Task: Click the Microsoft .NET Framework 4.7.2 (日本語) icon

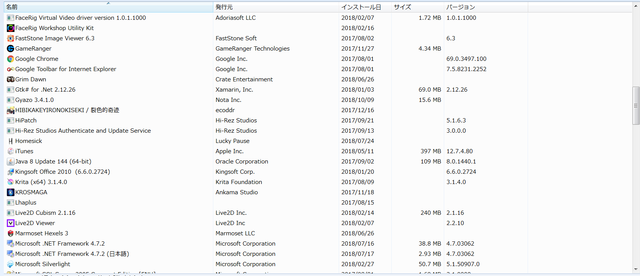Action: [x=11, y=254]
